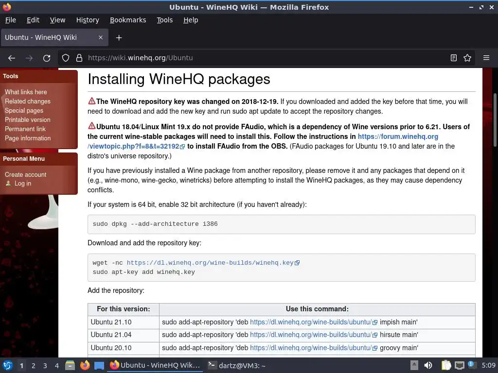Click the padlock site info icon

[x=79, y=58]
